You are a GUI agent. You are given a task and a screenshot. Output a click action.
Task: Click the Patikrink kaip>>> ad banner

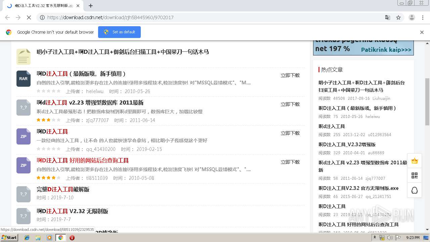pos(363,48)
